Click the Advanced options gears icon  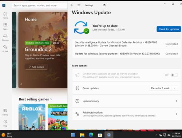pyautogui.click(x=77, y=114)
